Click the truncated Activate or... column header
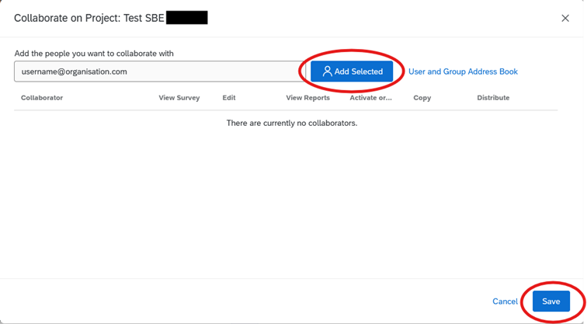This screenshot has height=324, width=587. pos(370,98)
